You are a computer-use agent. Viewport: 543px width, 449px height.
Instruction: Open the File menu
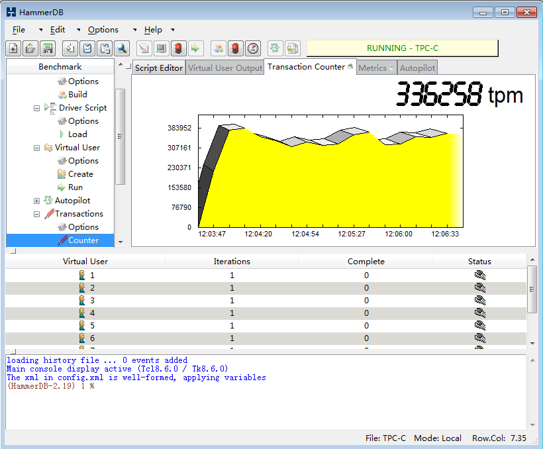(19, 30)
